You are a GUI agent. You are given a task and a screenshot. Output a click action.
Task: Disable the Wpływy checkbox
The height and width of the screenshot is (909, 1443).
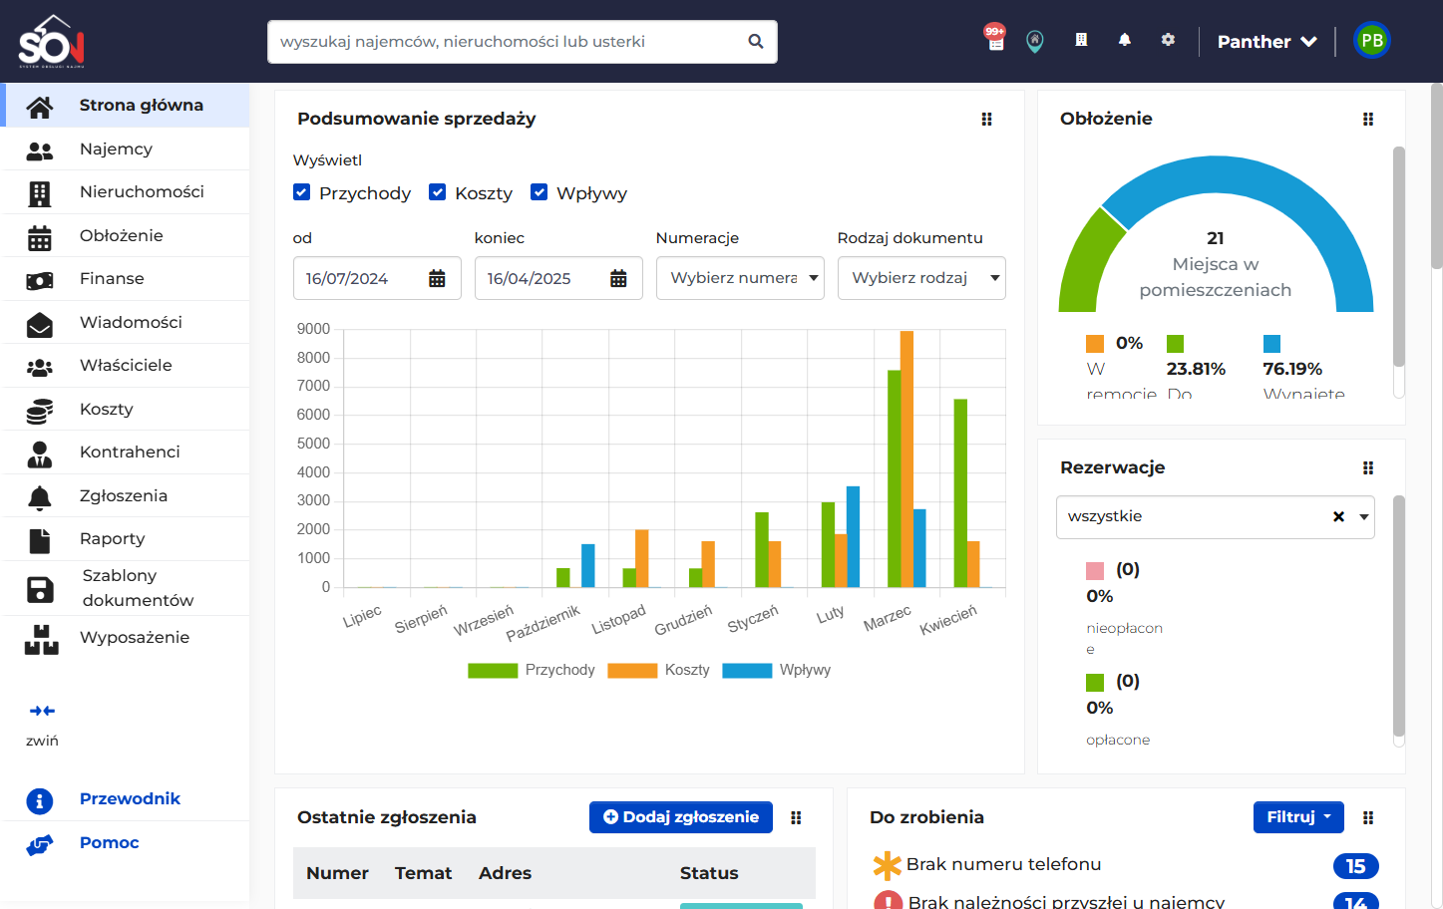(x=539, y=192)
